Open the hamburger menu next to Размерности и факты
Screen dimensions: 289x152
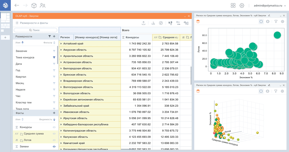[17, 23]
